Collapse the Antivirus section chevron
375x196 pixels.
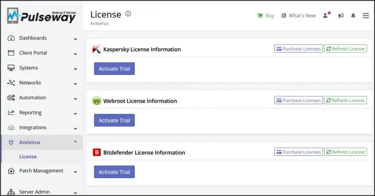(x=75, y=142)
